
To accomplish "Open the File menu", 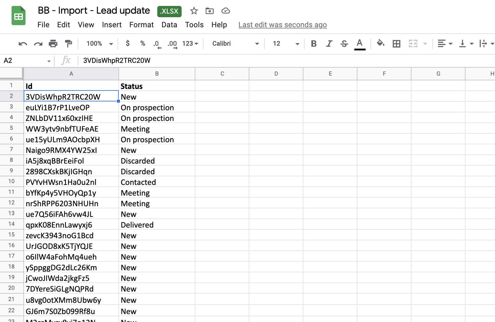I will click(43, 25).
